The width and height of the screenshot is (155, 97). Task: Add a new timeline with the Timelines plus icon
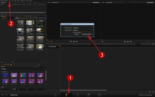coord(2,14)
